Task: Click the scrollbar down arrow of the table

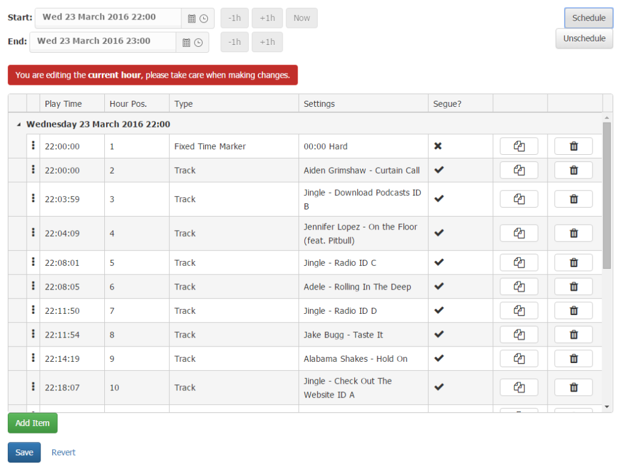Action: [x=606, y=407]
